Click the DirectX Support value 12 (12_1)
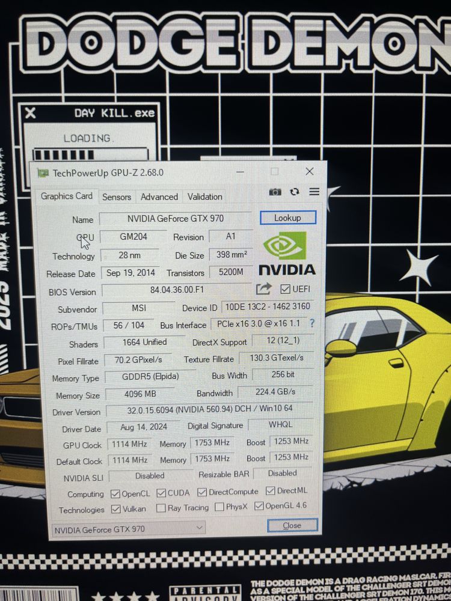 point(283,340)
